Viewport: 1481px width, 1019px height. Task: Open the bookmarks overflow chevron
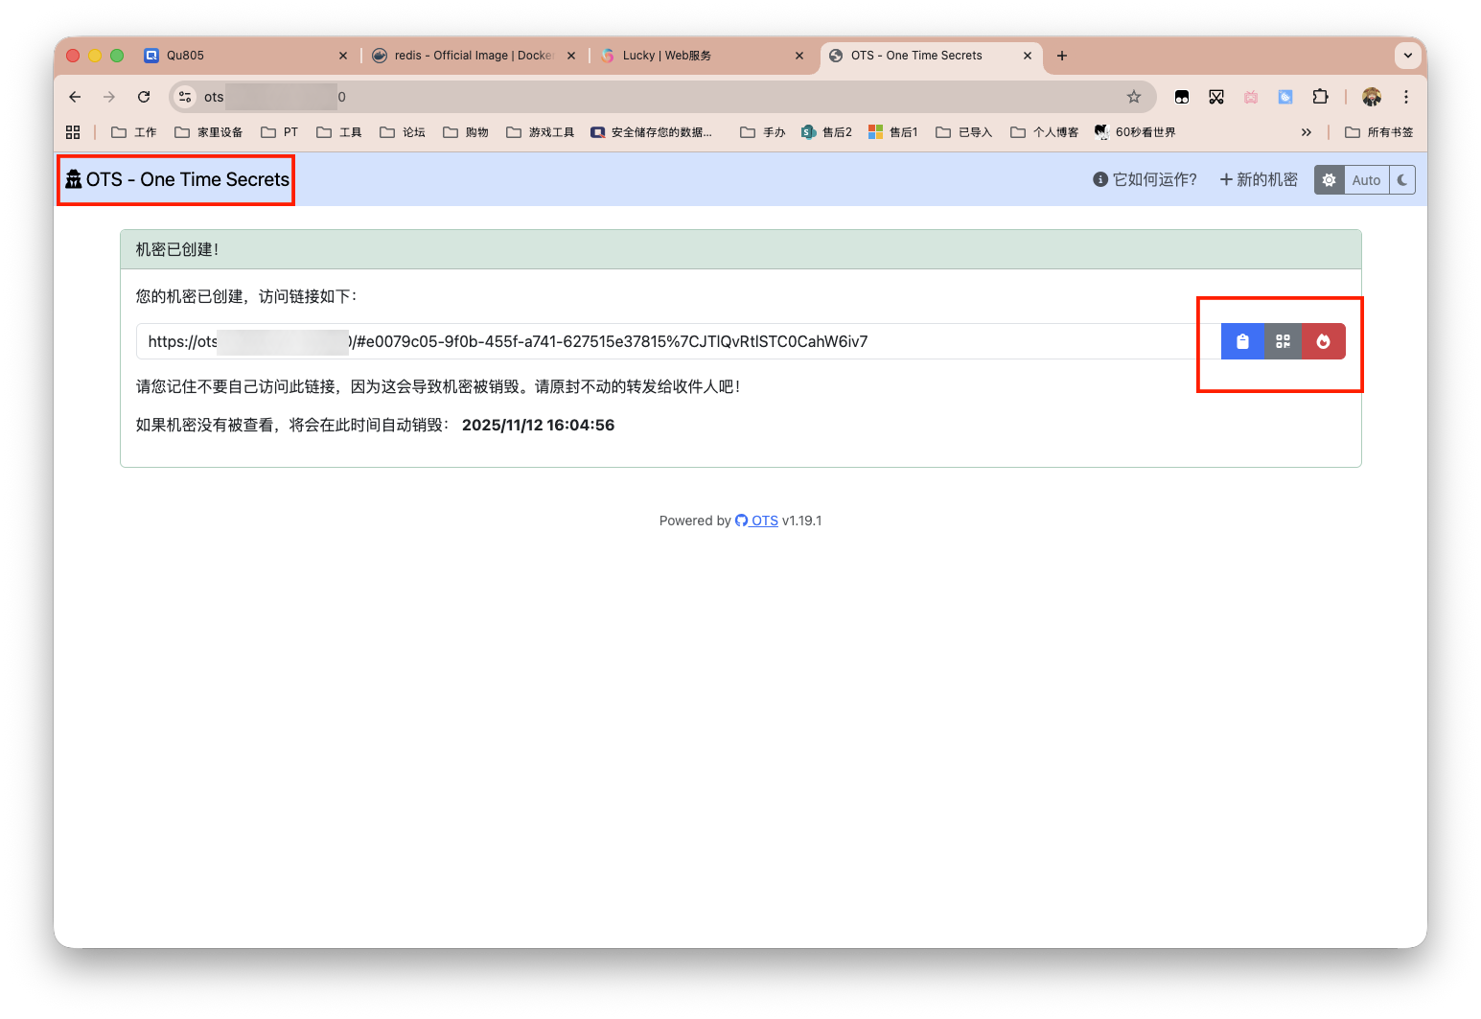(1307, 131)
